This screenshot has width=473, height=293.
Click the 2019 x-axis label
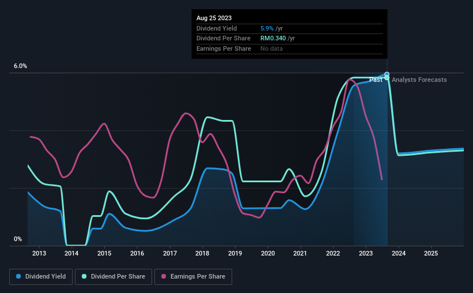[x=235, y=253]
